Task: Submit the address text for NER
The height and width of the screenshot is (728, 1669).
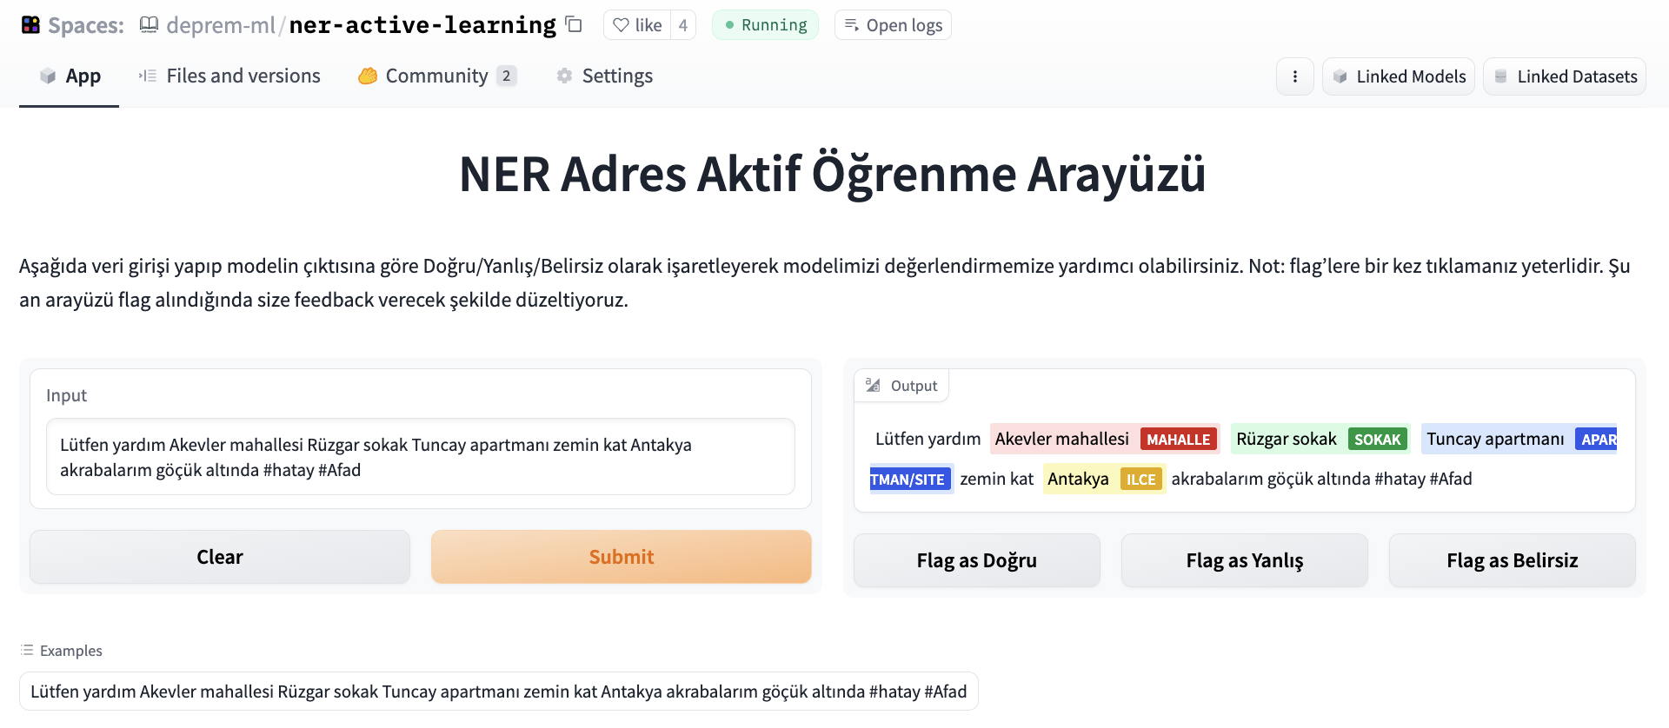Action: pos(621,557)
